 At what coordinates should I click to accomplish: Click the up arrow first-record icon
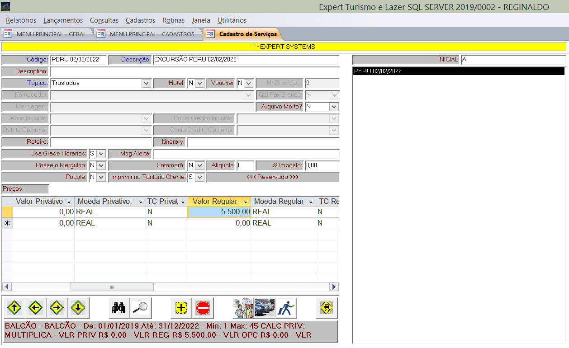[14, 308]
